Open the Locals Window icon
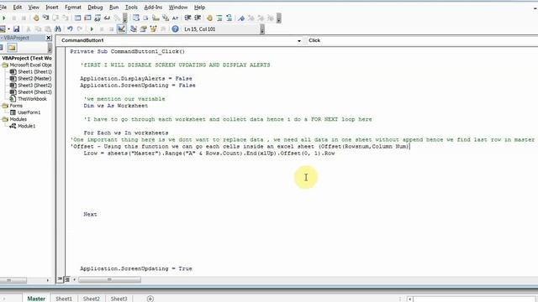Viewport: 538px width, 302px height. pyautogui.click(x=77, y=18)
